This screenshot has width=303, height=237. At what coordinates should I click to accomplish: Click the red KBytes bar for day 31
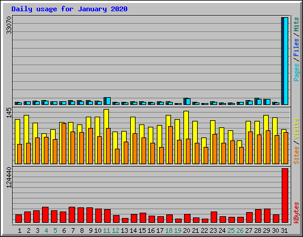pyautogui.click(x=285, y=196)
